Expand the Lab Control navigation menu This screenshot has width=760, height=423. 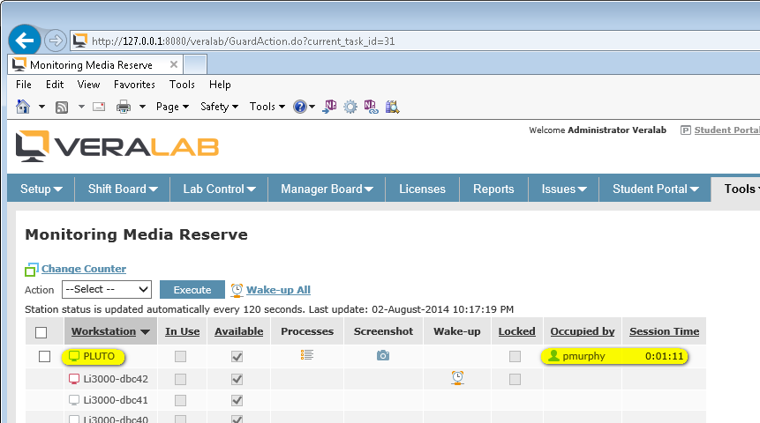click(219, 189)
